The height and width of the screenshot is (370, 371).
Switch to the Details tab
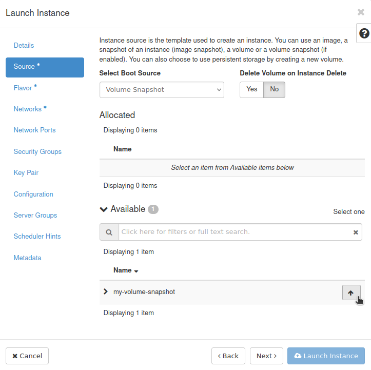(24, 46)
